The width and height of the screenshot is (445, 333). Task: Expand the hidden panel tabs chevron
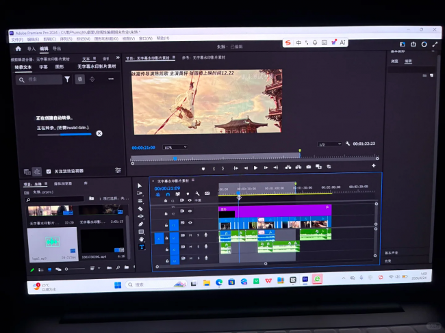coord(118,58)
